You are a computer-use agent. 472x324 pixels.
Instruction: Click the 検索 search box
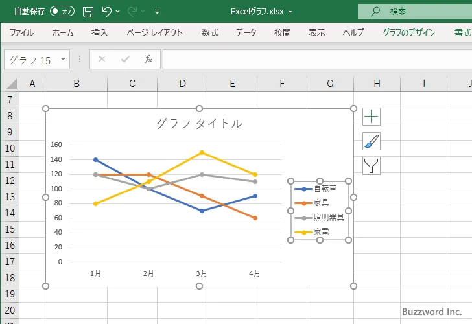[415, 12]
